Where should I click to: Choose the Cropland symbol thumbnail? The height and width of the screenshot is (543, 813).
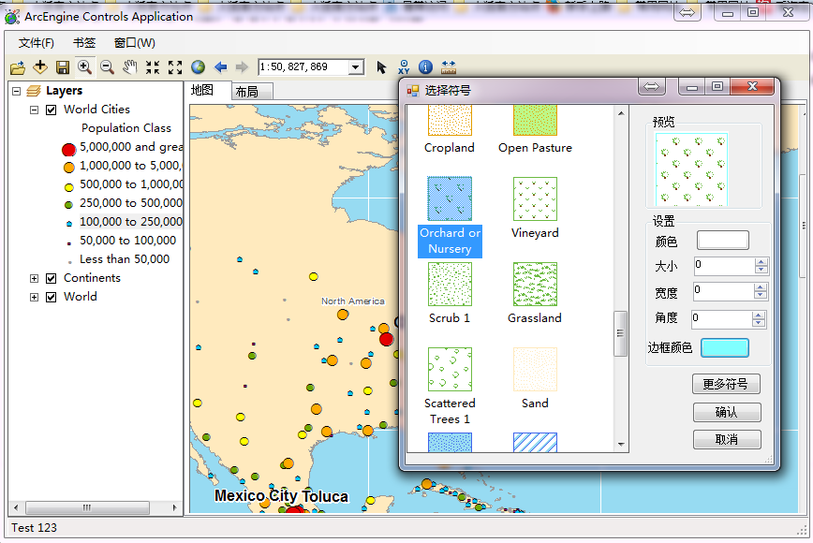point(450,120)
